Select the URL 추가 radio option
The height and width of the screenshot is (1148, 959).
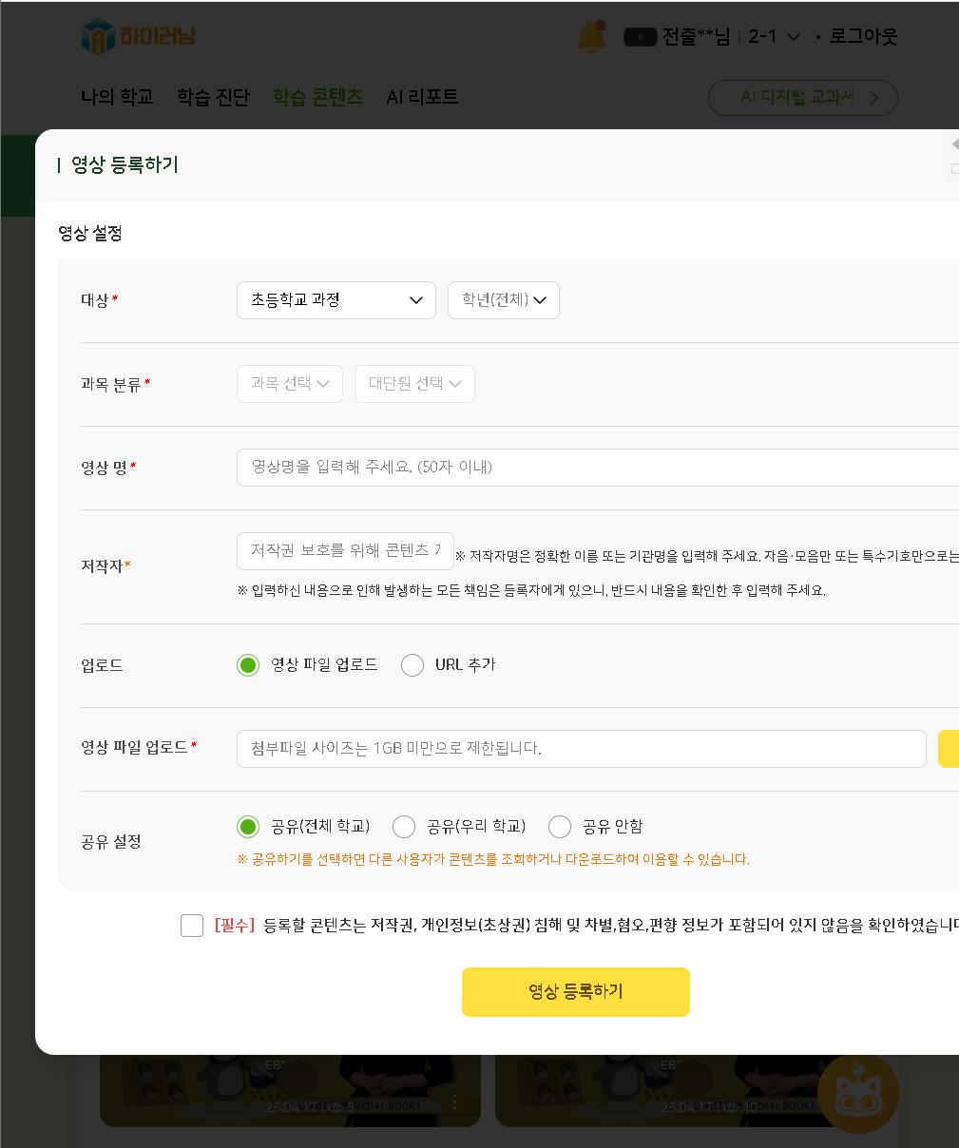coord(412,665)
